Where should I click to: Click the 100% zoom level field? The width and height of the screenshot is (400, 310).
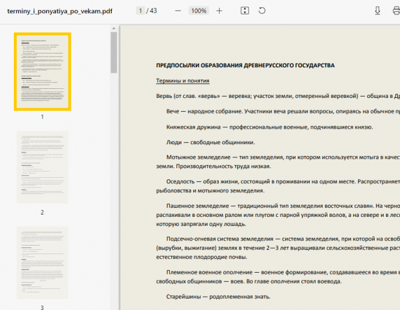(198, 11)
